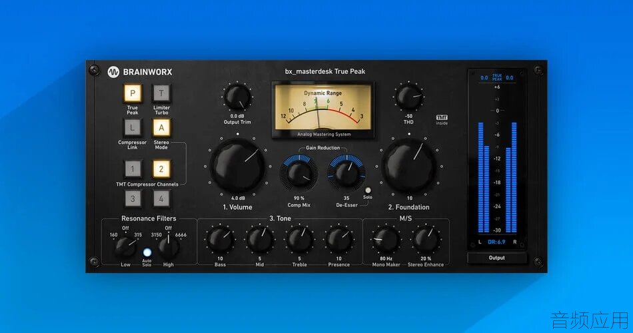Viewport: 633px width, 333px height.
Task: Click the THD knob
Action: point(408,97)
